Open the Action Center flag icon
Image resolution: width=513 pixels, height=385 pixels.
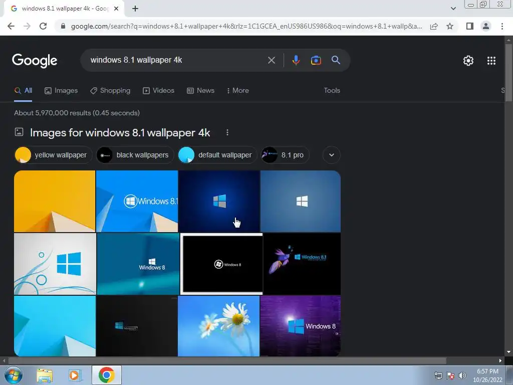450,375
